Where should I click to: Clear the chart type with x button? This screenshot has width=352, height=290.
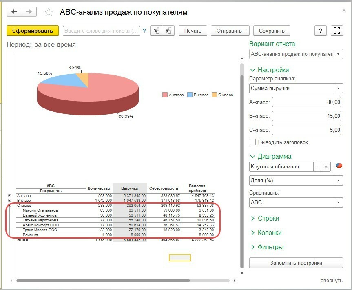(x=326, y=167)
